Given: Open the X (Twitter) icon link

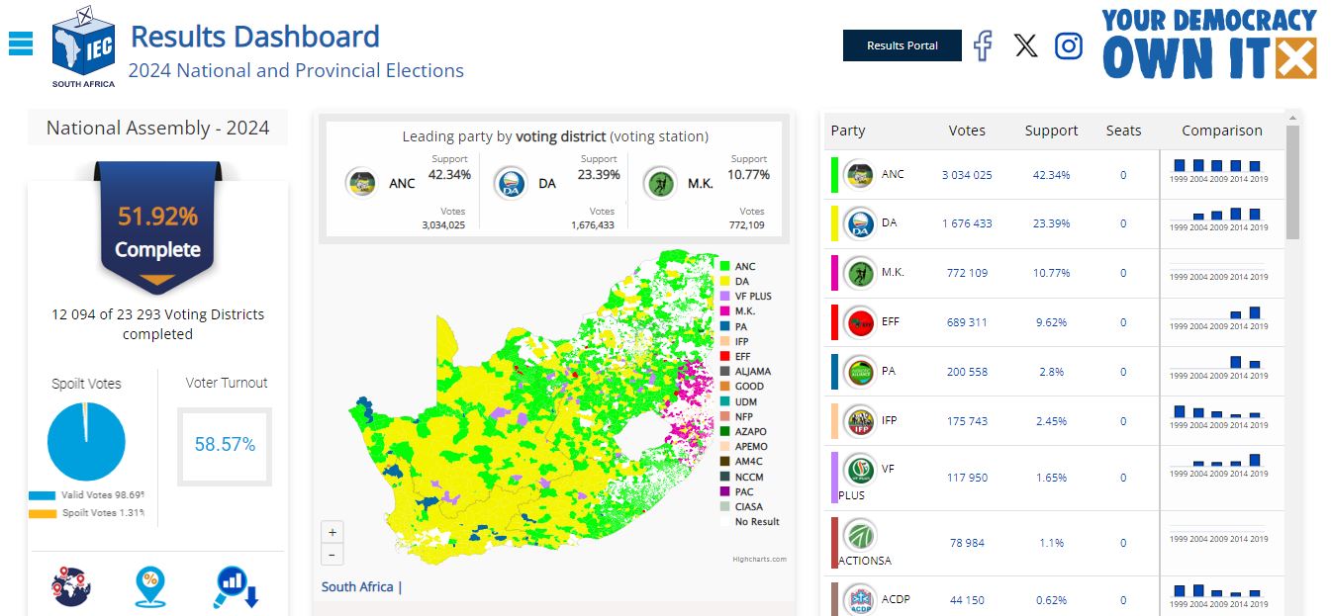Looking at the screenshot, I should [x=1026, y=45].
